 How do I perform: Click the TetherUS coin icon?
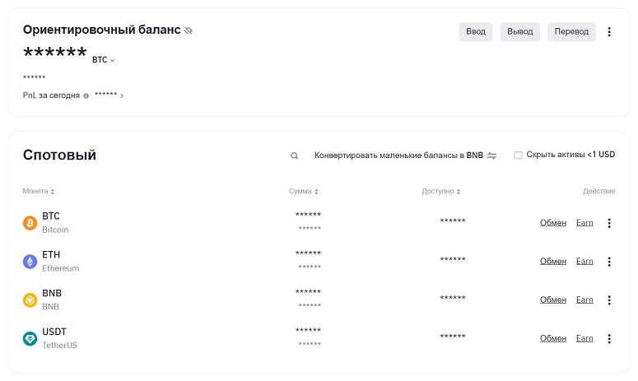[30, 338]
